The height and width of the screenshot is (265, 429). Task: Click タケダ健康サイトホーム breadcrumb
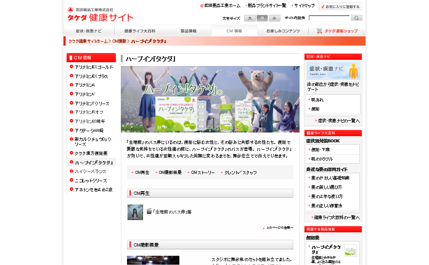pyautogui.click(x=88, y=41)
